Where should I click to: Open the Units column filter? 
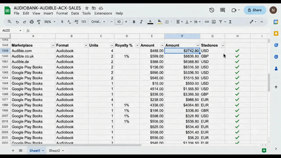click(112, 45)
